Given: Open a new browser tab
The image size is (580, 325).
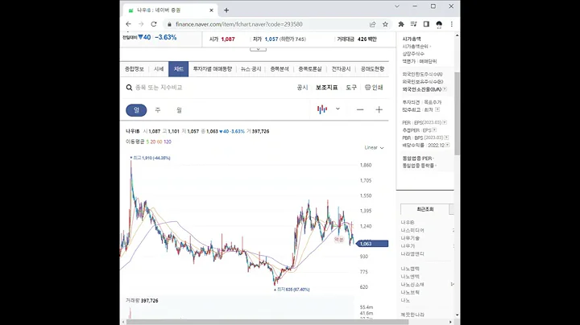Looking at the screenshot, I should 226,10.
